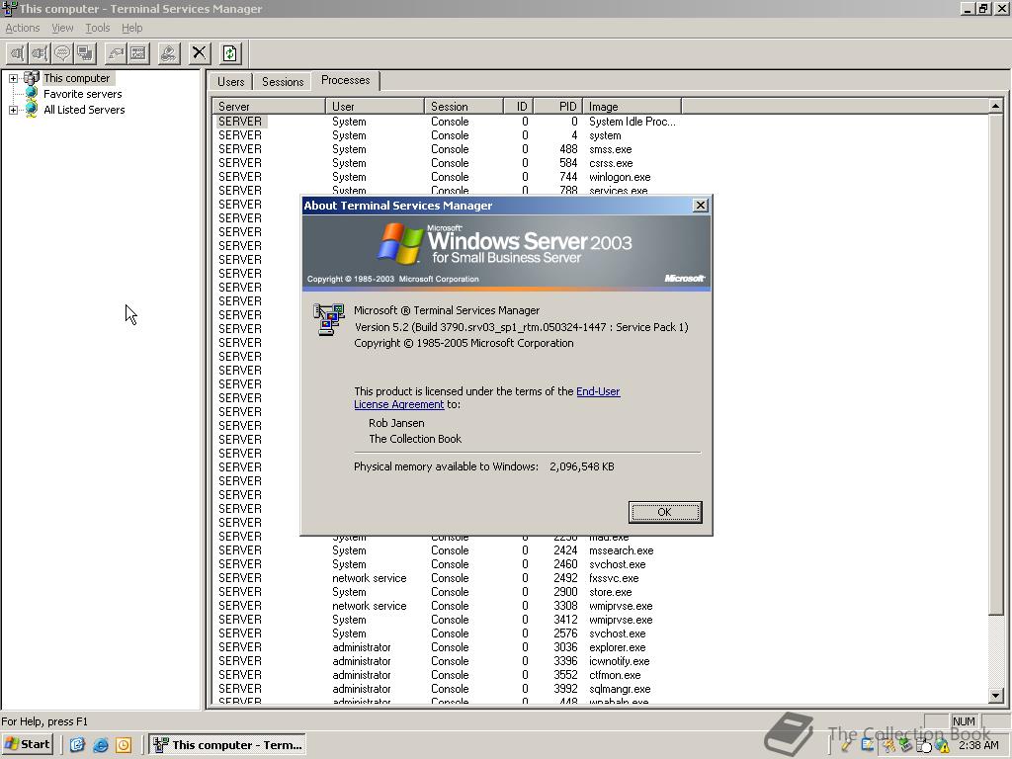Click the blue document tray icon

[x=868, y=745]
